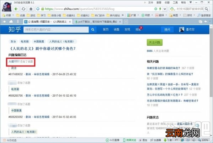
Task: Click 今日直播 in the status bar
Action: [x=113, y=140]
